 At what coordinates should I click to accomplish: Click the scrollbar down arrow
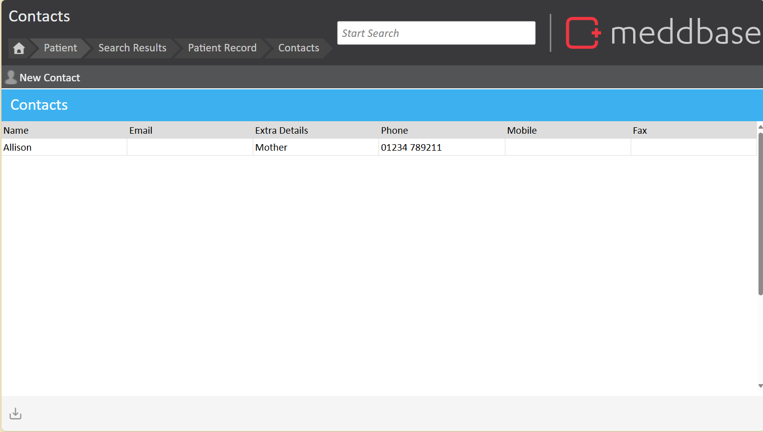[760, 386]
